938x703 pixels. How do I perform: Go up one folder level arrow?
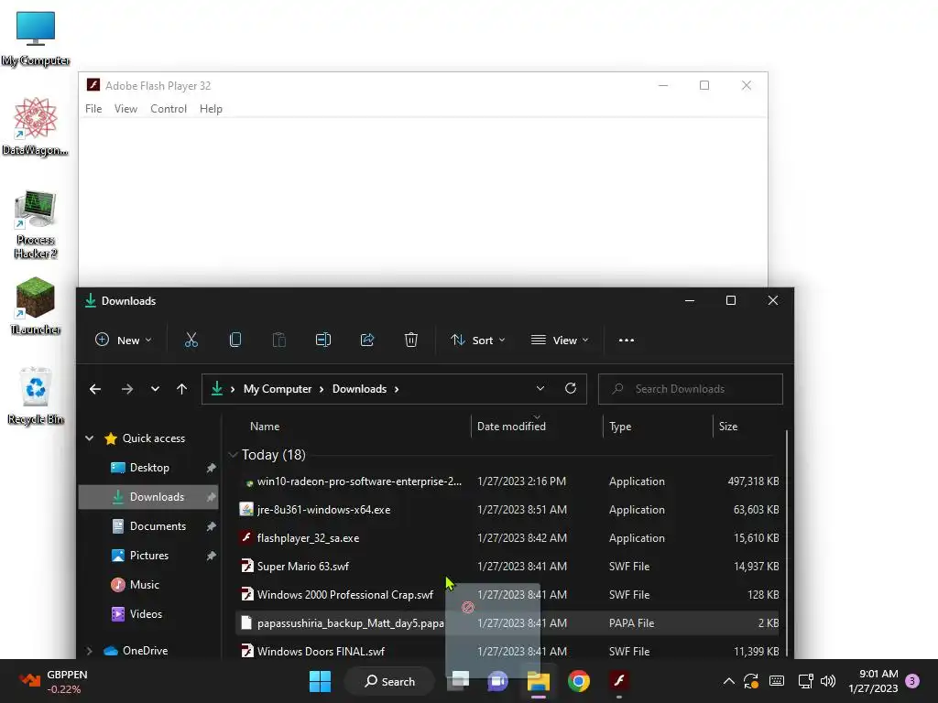coord(182,389)
